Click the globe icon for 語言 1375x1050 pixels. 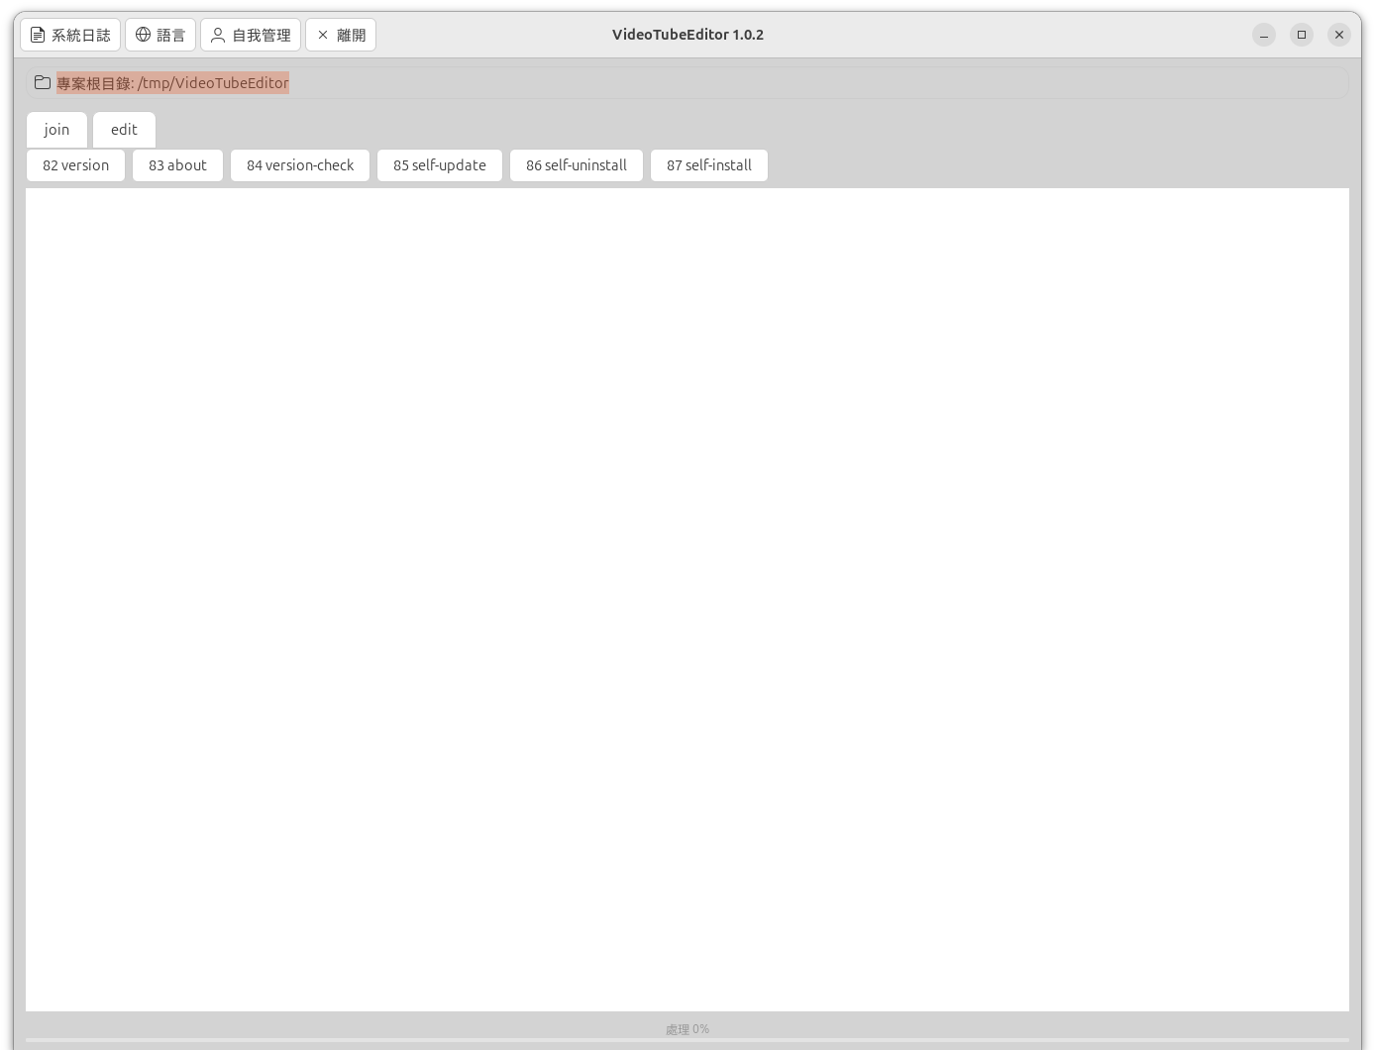pyautogui.click(x=143, y=35)
